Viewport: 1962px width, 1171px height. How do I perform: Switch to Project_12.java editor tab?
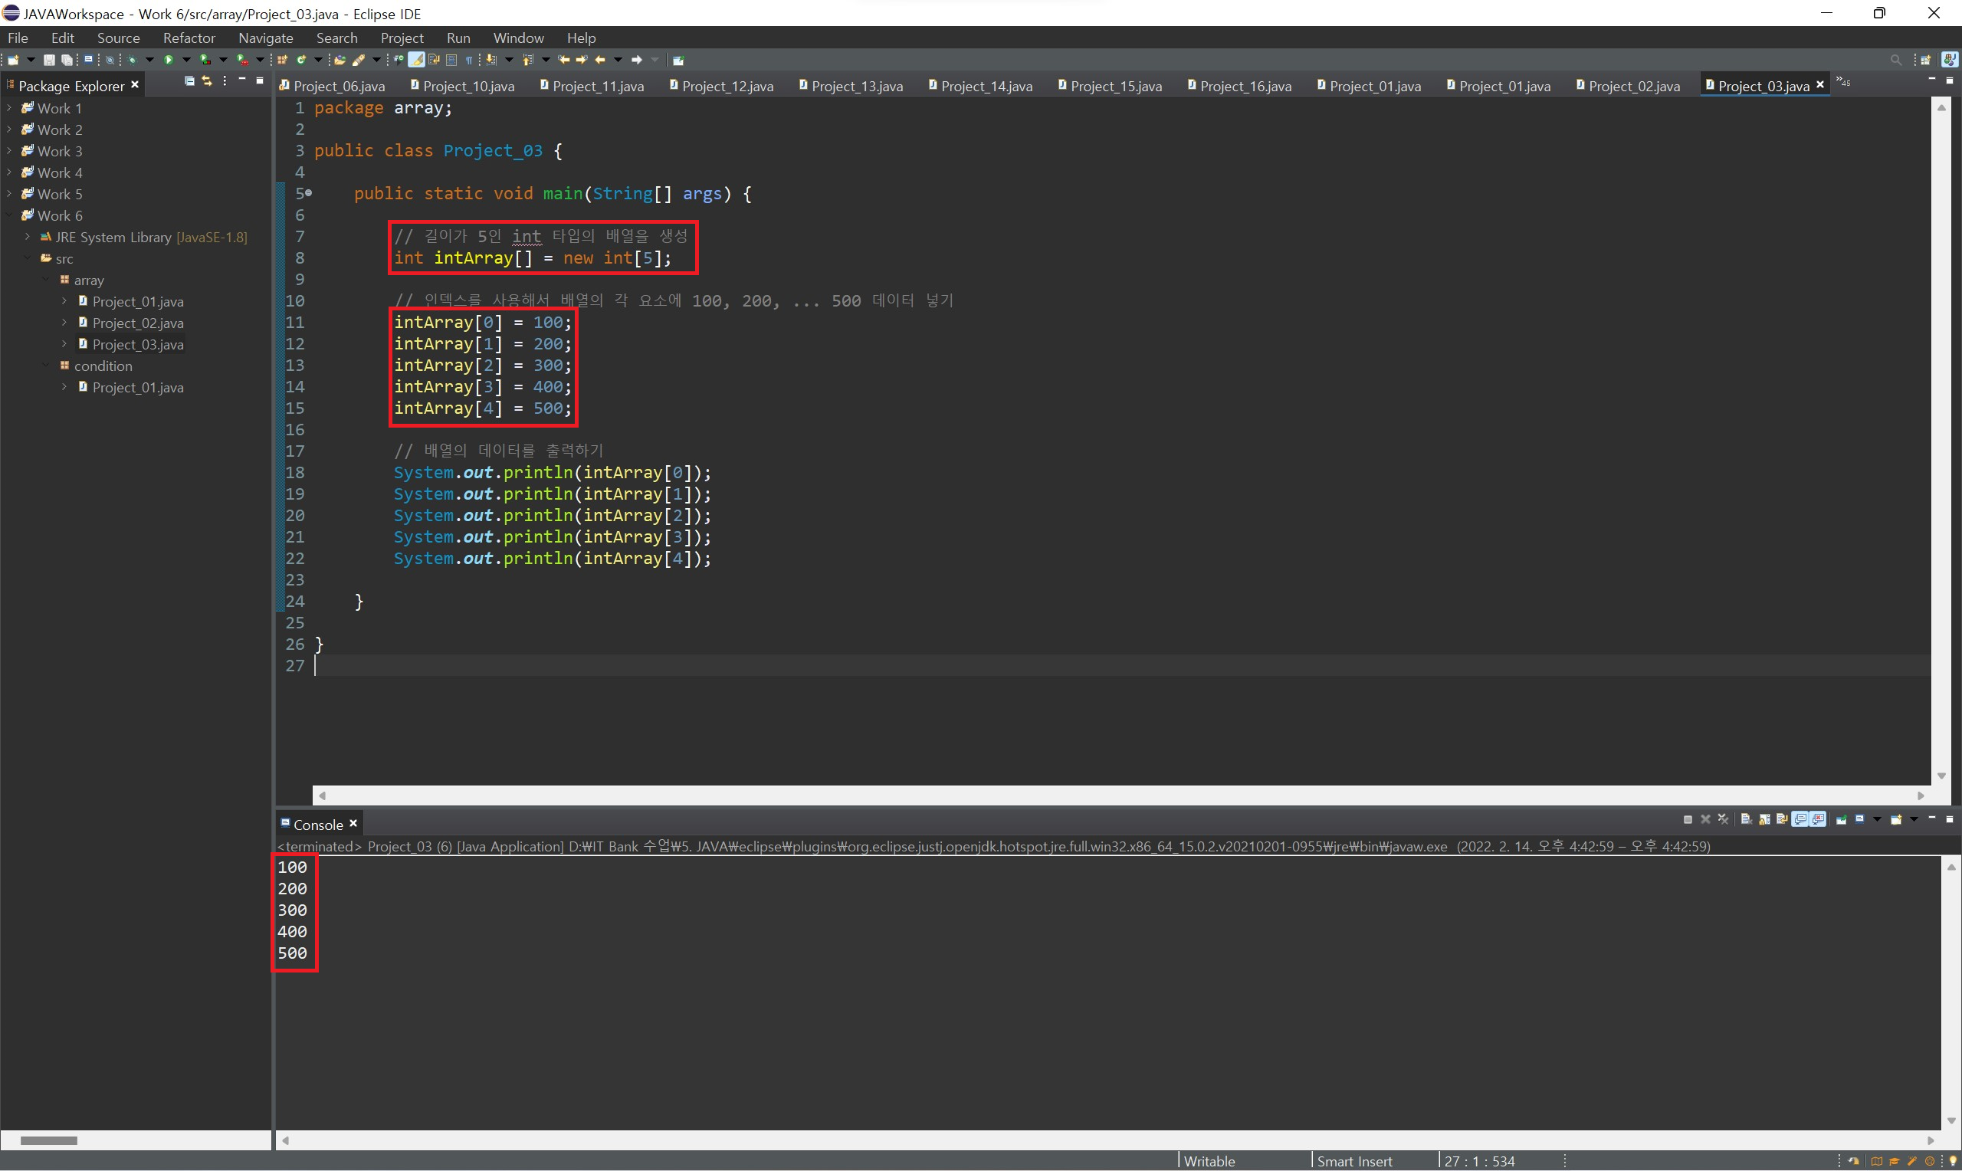[727, 86]
